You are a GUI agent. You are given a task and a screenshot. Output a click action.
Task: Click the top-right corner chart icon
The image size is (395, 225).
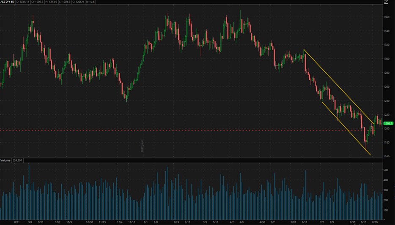pyautogui.click(x=386, y=2)
